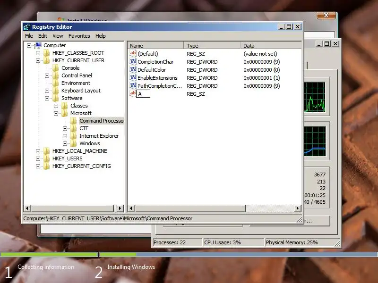
Task: Click the HKEY_CURRENT_CONFIG folder icon
Action: pos(46,166)
